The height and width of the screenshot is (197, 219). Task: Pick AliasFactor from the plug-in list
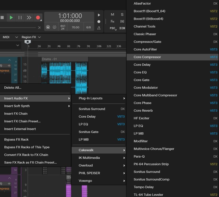(173, 3)
